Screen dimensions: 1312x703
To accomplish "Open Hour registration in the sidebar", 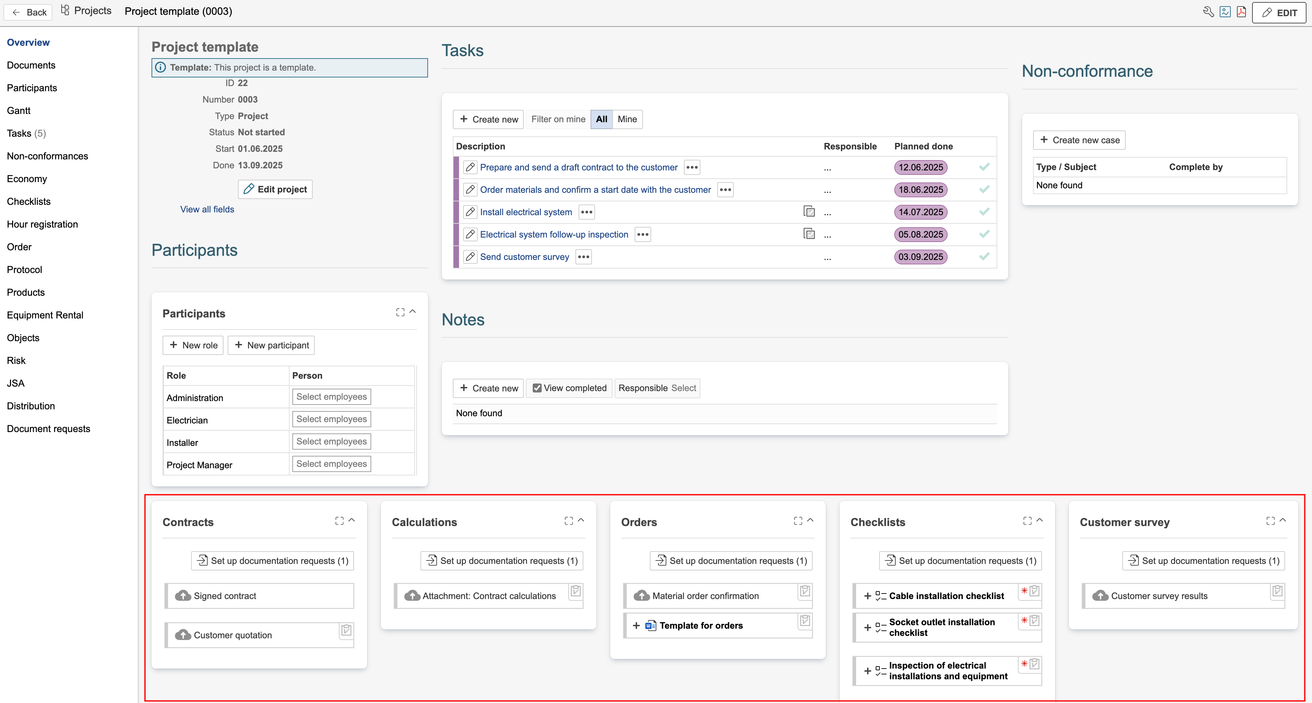I will (x=42, y=224).
